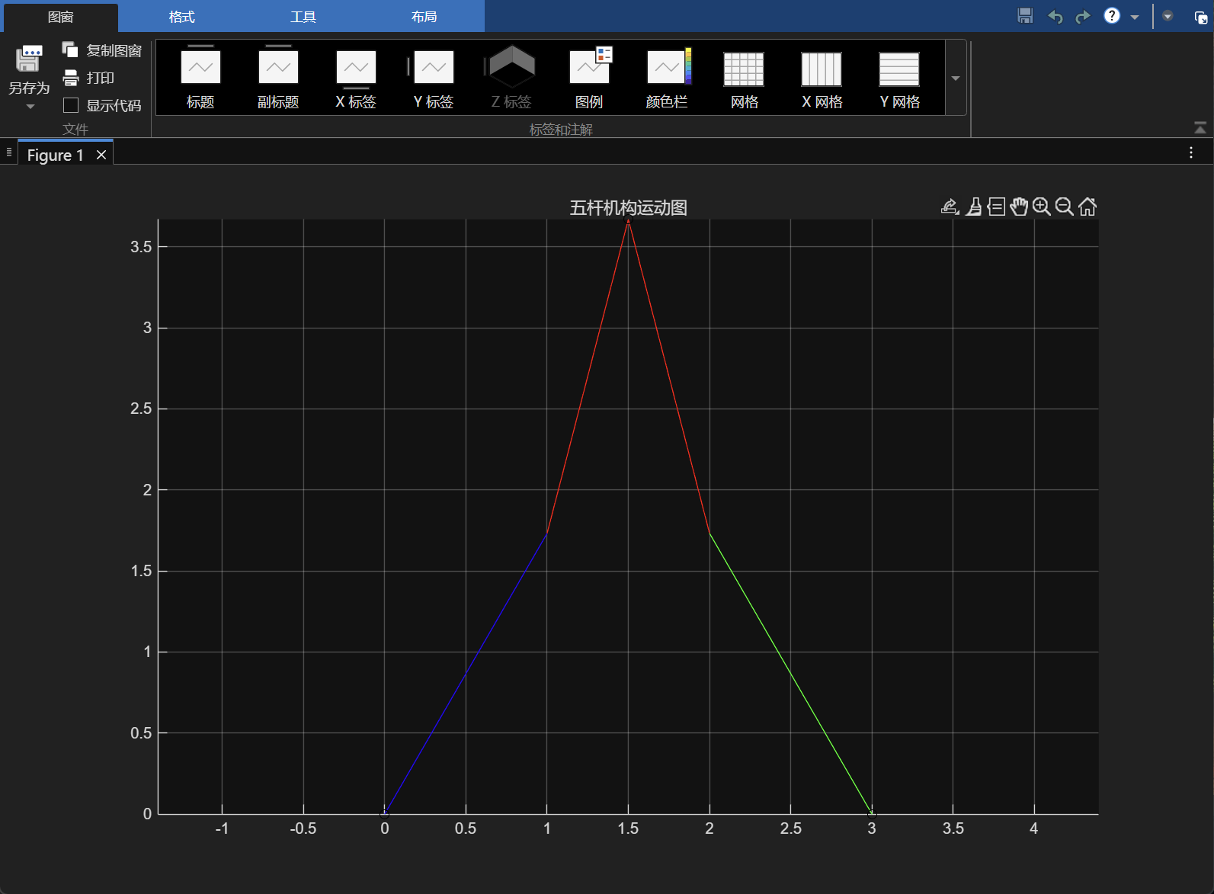Print the figure with 打印
This screenshot has width=1214, height=894.
(x=88, y=78)
